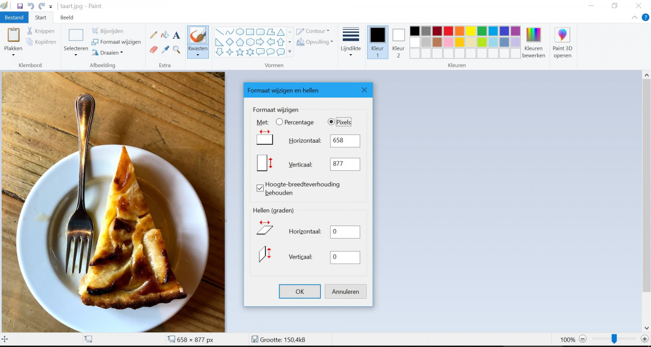Click Annuleren in the resize dialog
This screenshot has width=651, height=347.
(346, 291)
